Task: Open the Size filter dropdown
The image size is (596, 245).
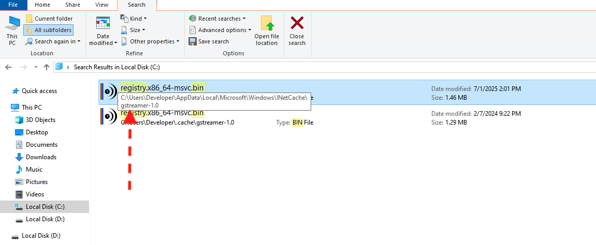Action: pos(133,30)
